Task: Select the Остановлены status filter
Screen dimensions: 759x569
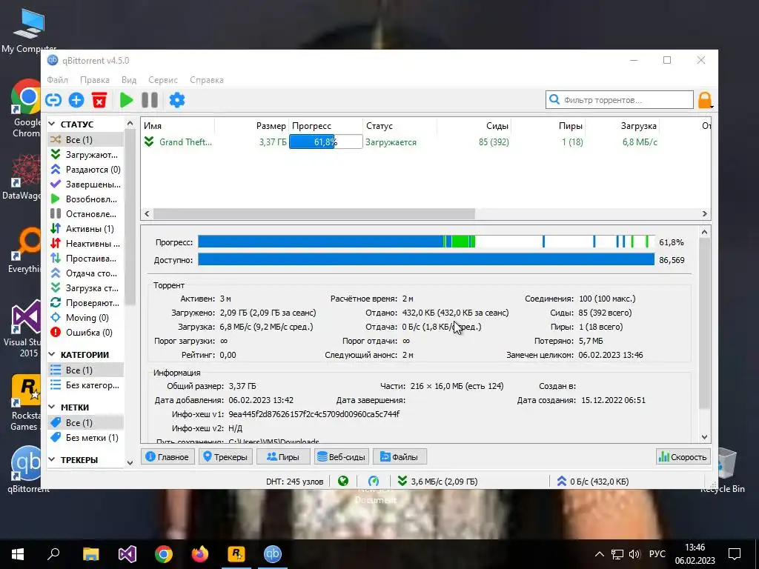Action: pos(86,214)
